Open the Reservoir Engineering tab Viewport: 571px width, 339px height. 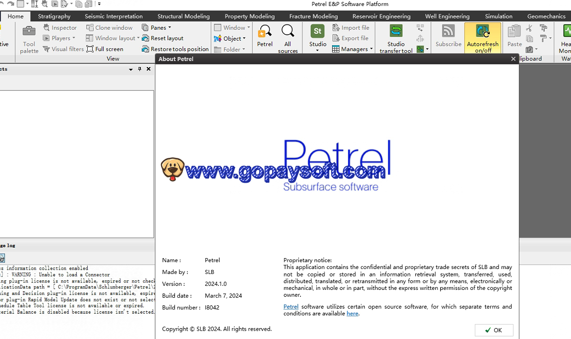pos(381,16)
